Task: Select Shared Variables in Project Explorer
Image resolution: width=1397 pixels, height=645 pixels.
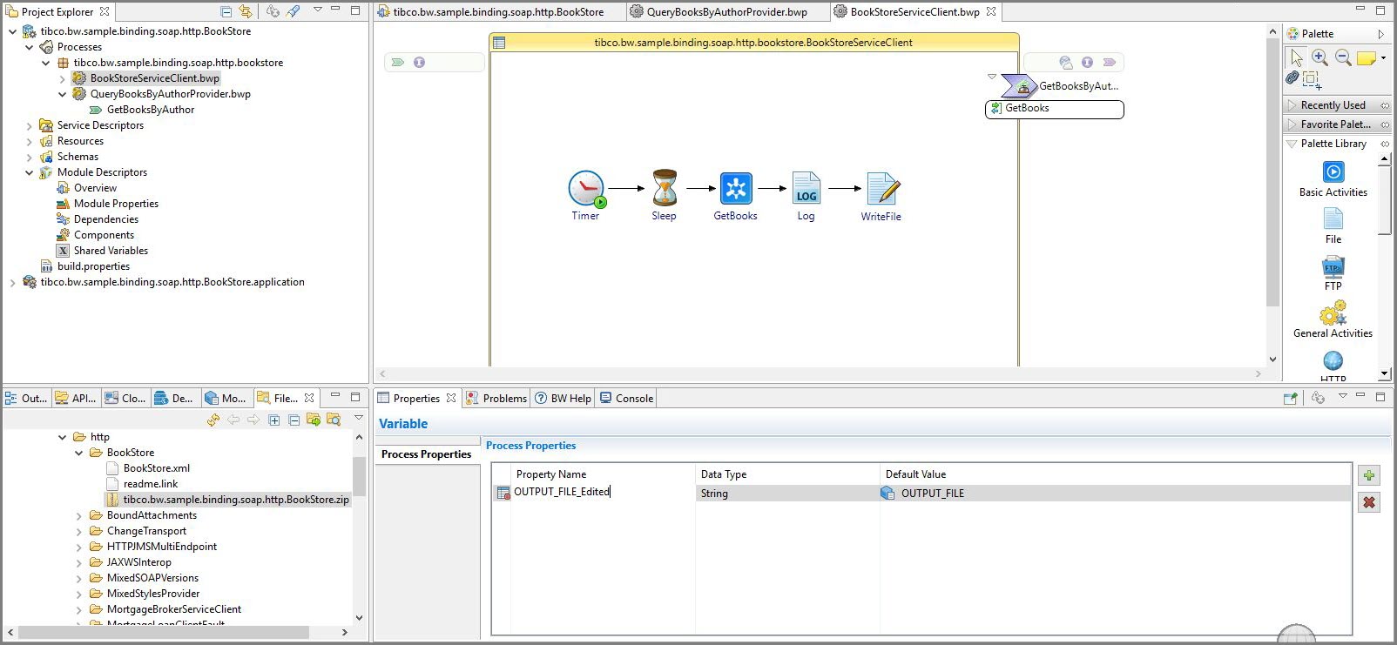Action: click(111, 251)
